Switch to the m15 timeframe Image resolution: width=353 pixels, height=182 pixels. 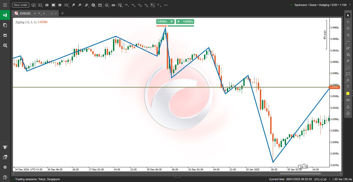point(146,5)
